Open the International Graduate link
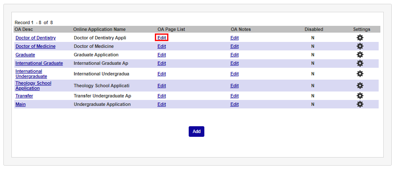396x169 pixels. pyautogui.click(x=39, y=63)
